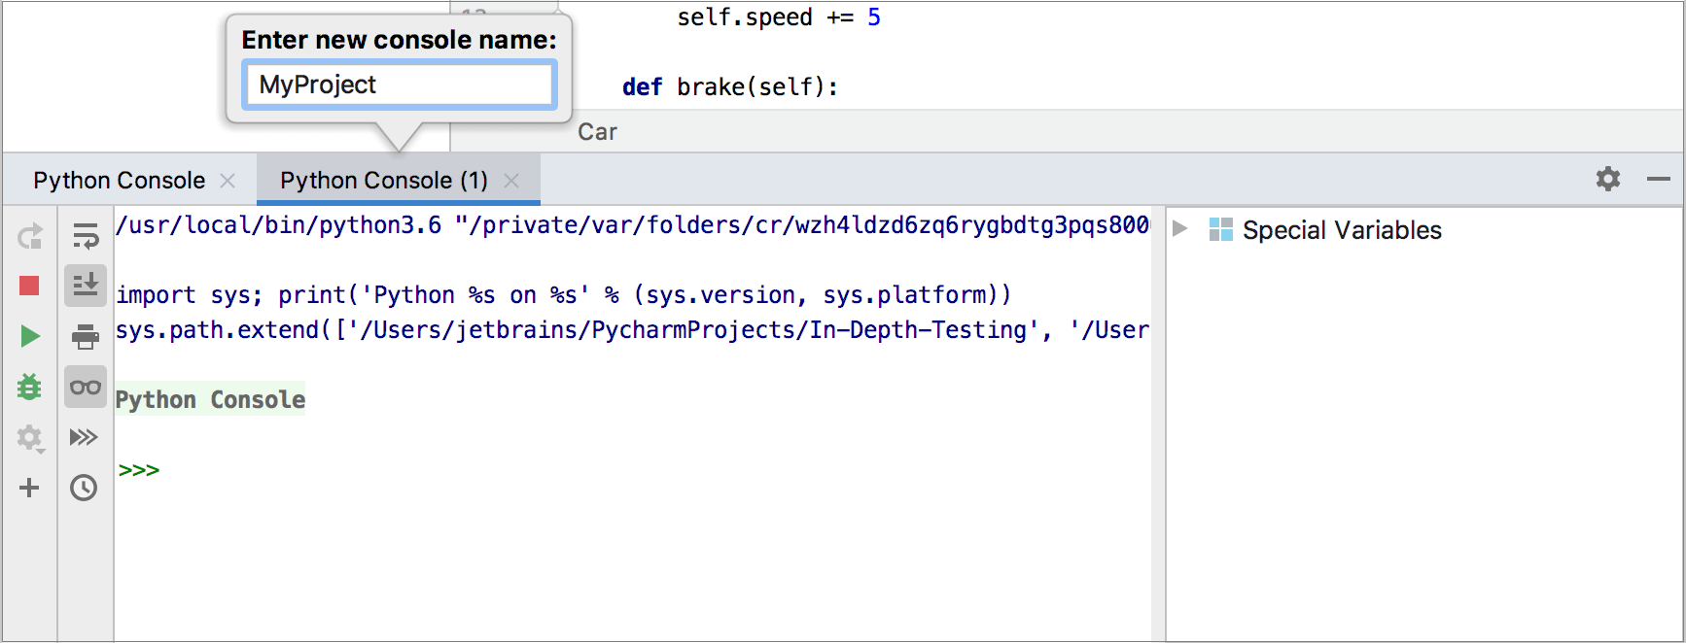The image size is (1686, 643).
Task: Expand the Special Variables node
Action: point(1180,229)
